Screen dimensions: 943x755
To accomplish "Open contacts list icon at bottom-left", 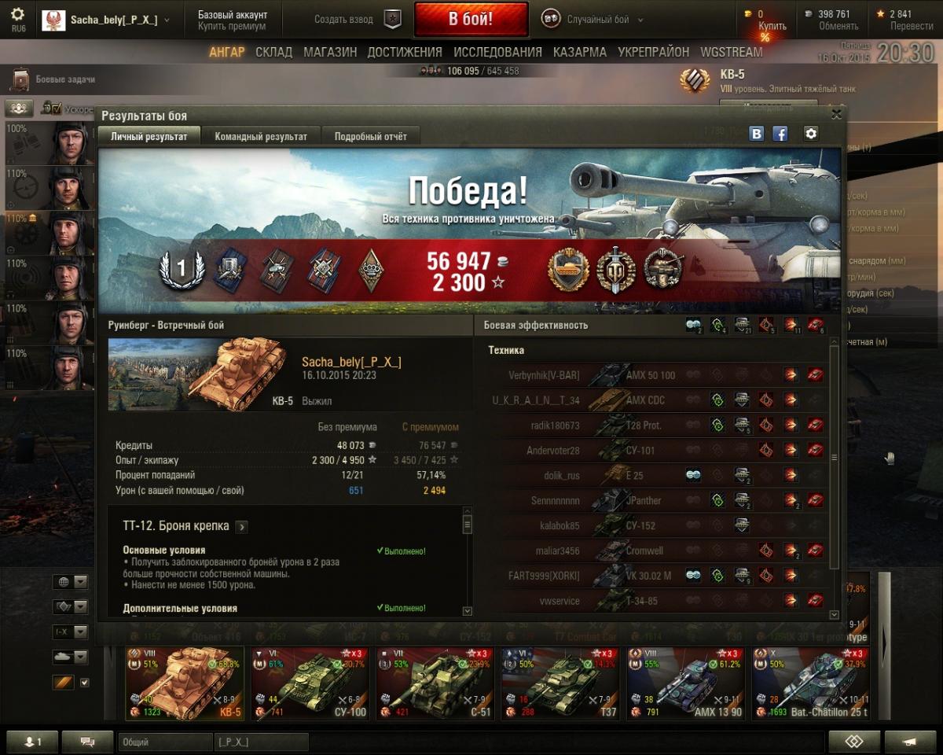I will [x=32, y=742].
